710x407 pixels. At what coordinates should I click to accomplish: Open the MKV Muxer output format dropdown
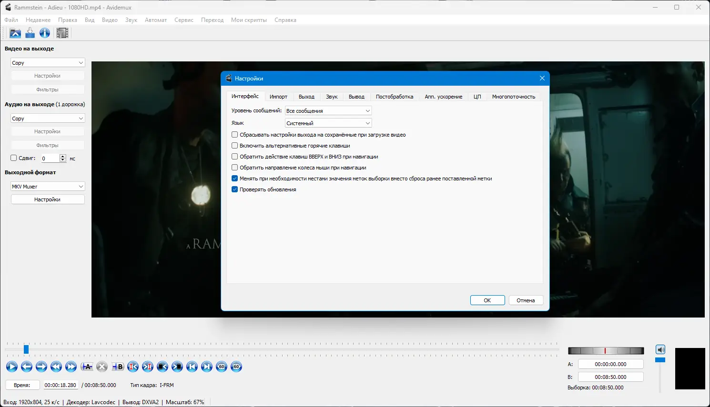(48, 187)
